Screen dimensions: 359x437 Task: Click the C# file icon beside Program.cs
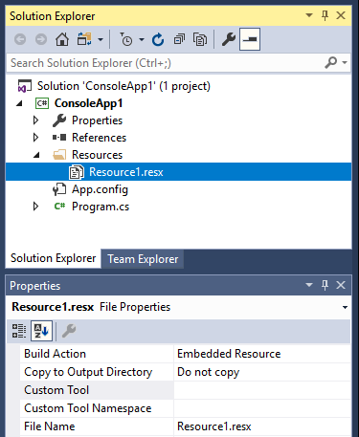(x=59, y=207)
